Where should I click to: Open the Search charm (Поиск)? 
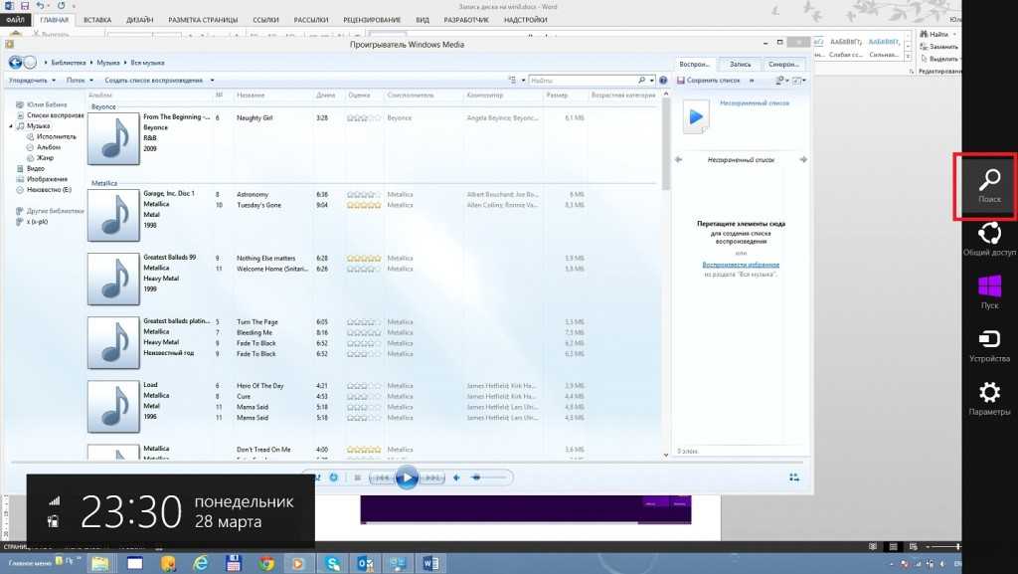(x=989, y=186)
